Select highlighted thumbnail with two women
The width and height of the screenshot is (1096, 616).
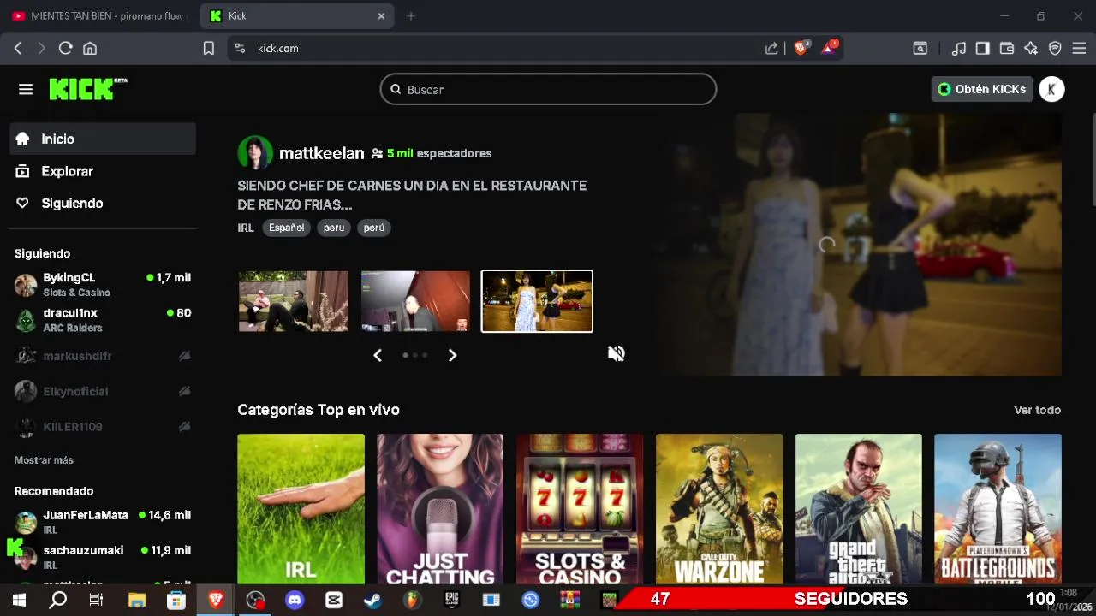(x=537, y=301)
